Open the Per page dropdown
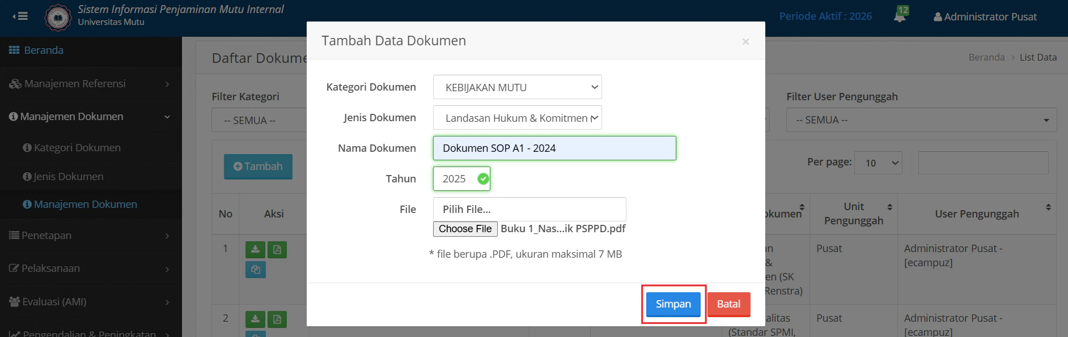Viewport: 1068px width, 337px height. [x=878, y=163]
